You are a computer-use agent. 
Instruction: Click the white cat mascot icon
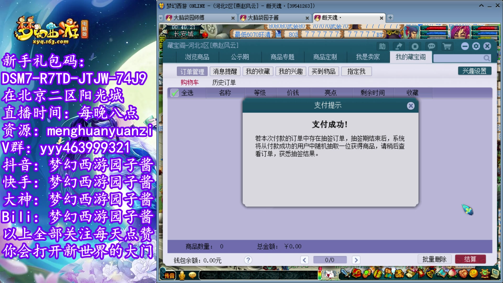[x=330, y=274]
